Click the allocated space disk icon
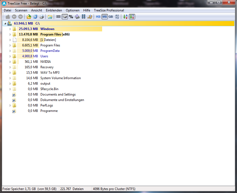The image size is (237, 193). point(77,17)
